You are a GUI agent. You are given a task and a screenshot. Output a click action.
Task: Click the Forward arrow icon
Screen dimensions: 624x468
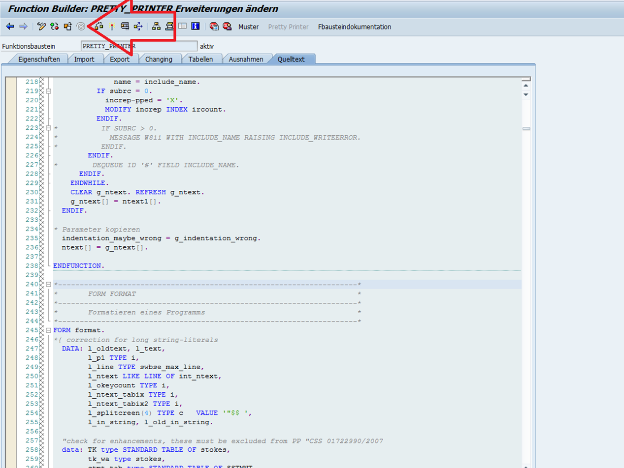point(23,27)
